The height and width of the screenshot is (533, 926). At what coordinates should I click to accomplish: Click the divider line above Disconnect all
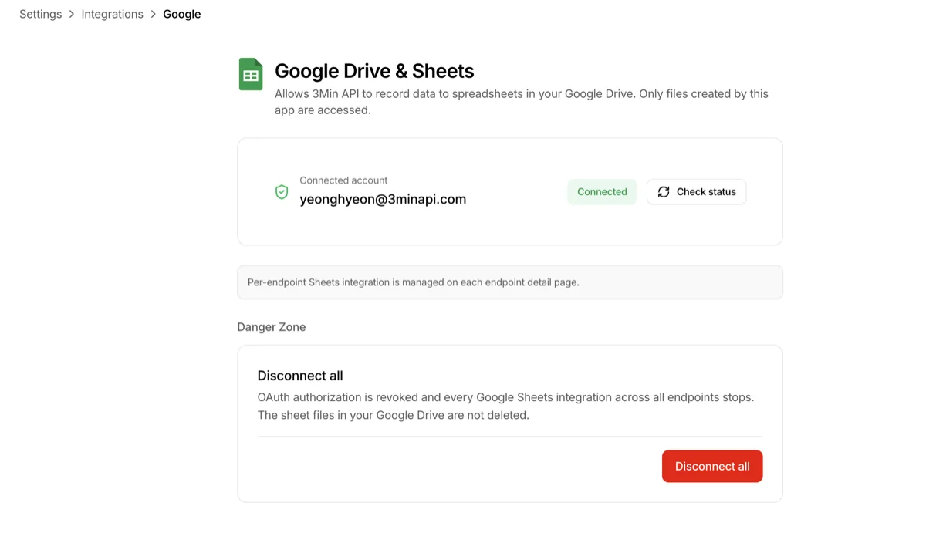pyautogui.click(x=509, y=437)
